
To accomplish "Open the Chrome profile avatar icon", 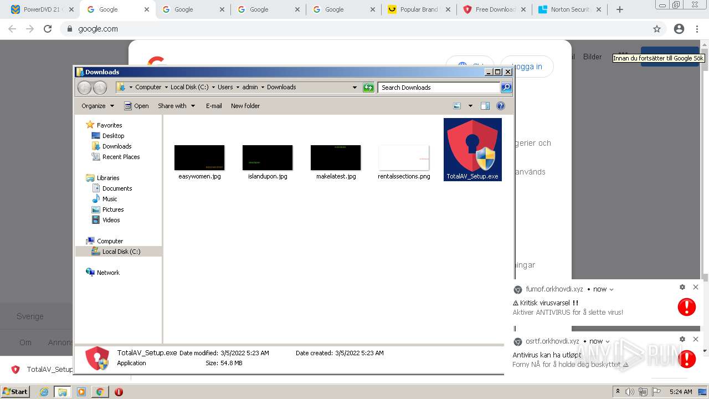I will click(x=679, y=29).
